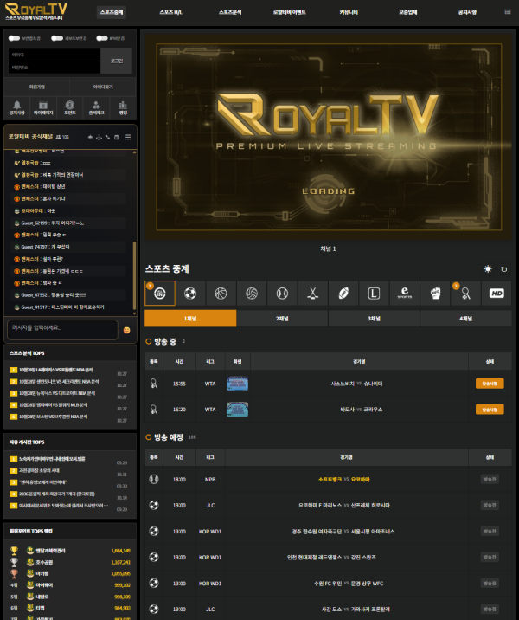Open fourth free board TOP5 post
Viewport: 519px width, 620px height.
click(56, 494)
